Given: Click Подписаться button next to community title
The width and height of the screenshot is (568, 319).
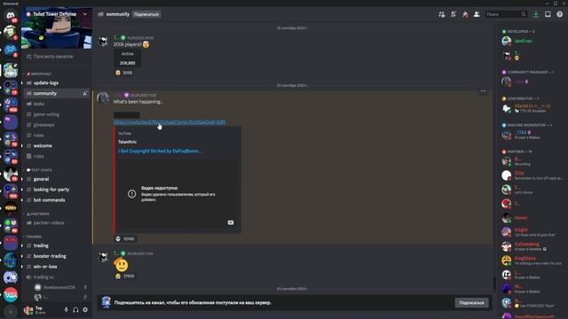Looking at the screenshot, I should [x=146, y=14].
